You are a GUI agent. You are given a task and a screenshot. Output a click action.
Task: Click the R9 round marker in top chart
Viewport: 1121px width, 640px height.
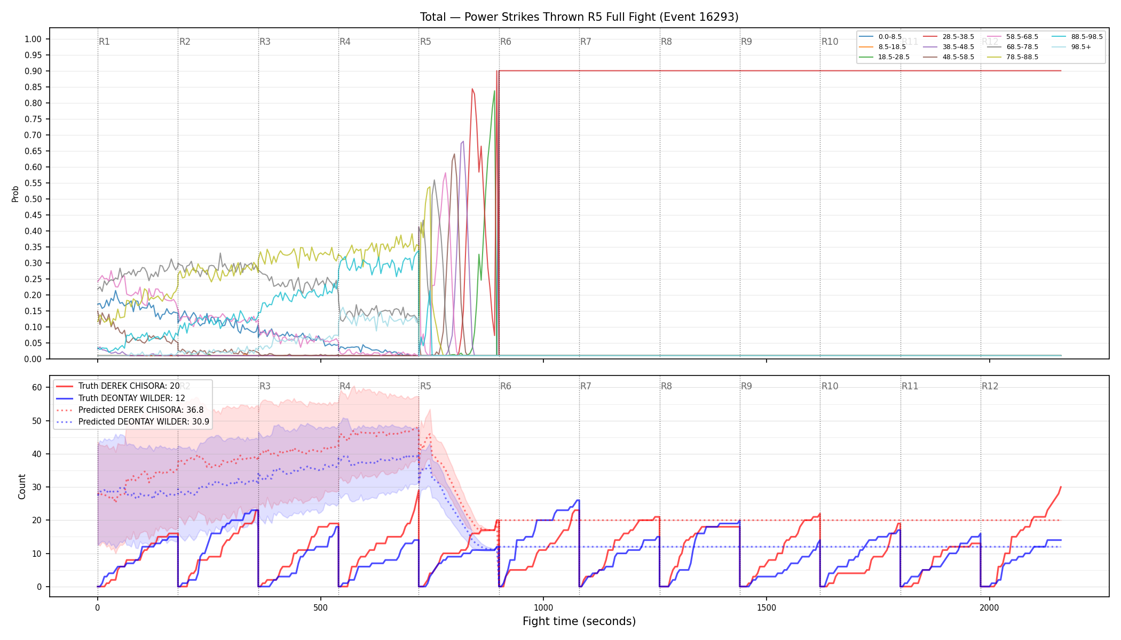click(x=746, y=42)
